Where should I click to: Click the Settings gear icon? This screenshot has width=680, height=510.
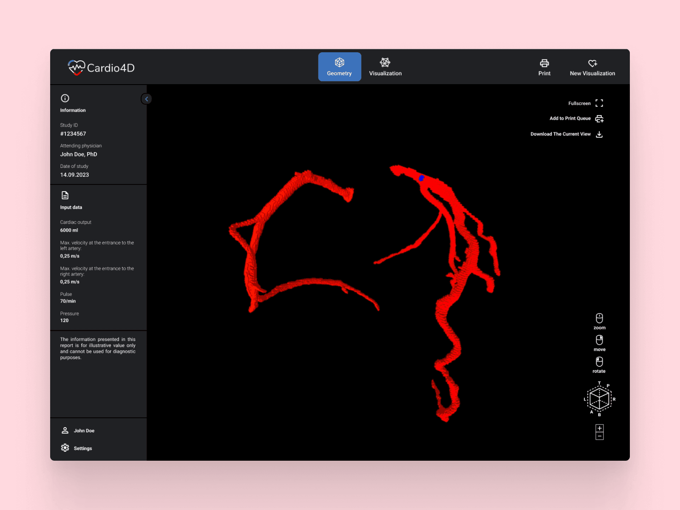click(65, 448)
